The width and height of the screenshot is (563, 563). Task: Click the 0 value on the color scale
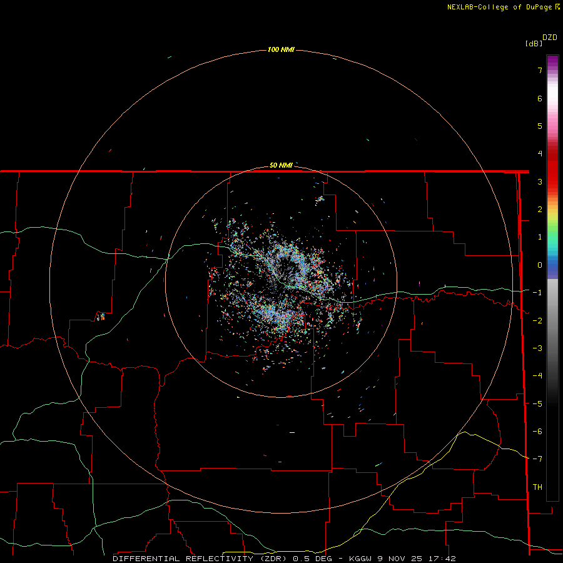pos(540,265)
